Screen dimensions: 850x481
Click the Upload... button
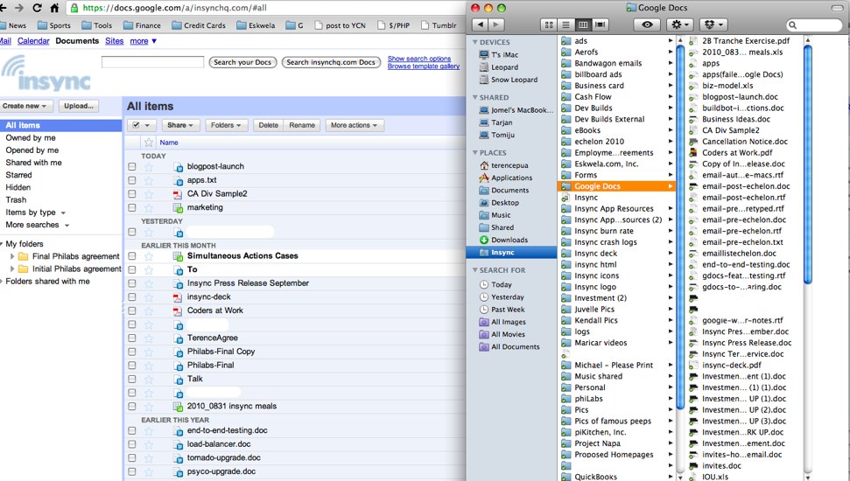79,106
